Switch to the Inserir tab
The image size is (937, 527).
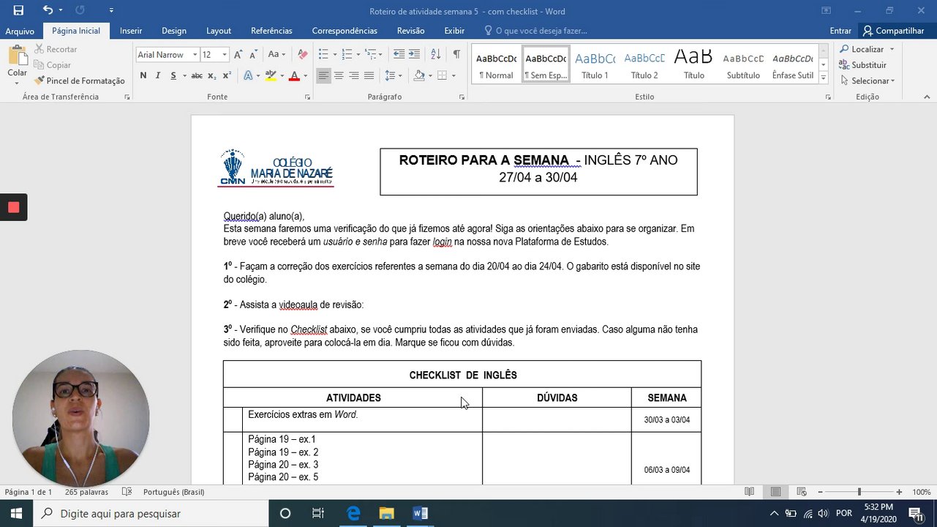(x=131, y=31)
